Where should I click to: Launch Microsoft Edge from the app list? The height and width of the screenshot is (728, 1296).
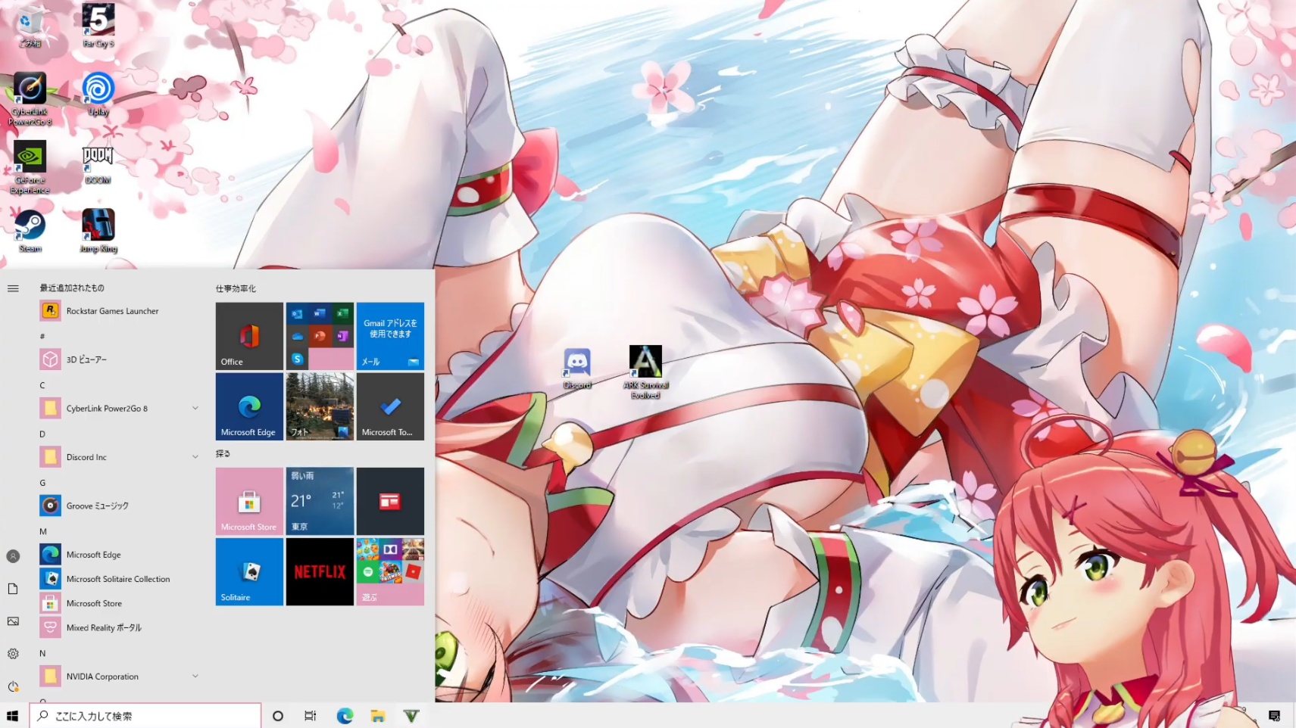point(120,555)
